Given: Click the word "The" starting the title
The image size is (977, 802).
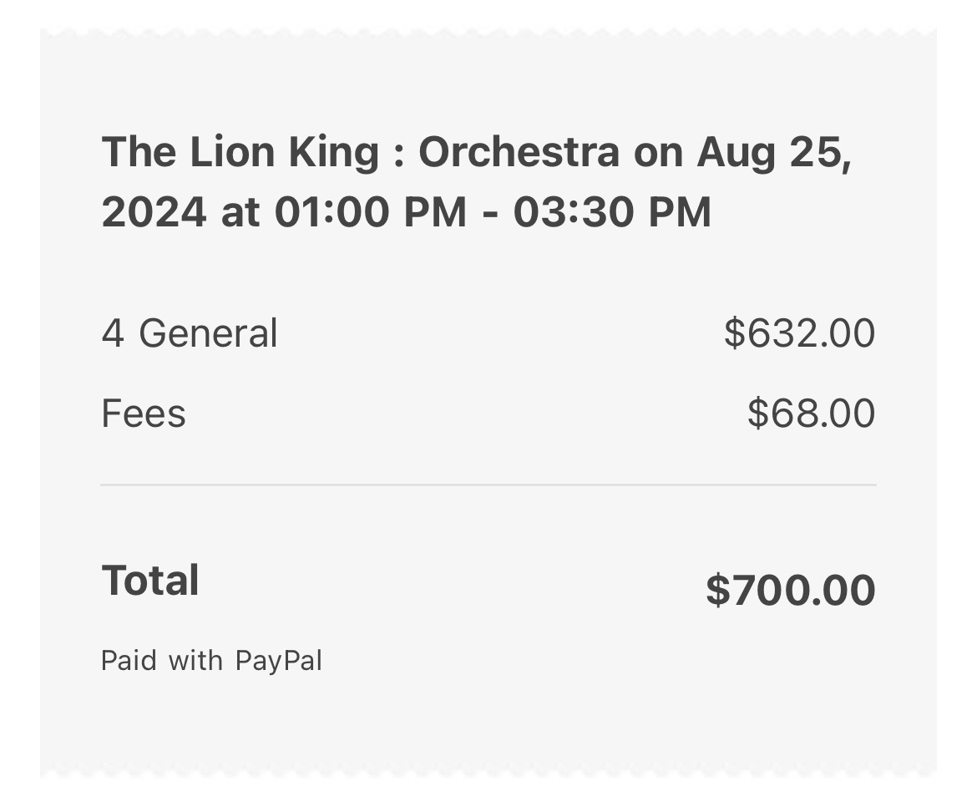Looking at the screenshot, I should tap(139, 153).
